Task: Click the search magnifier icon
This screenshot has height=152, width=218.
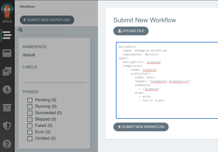Action: [x=21, y=30]
